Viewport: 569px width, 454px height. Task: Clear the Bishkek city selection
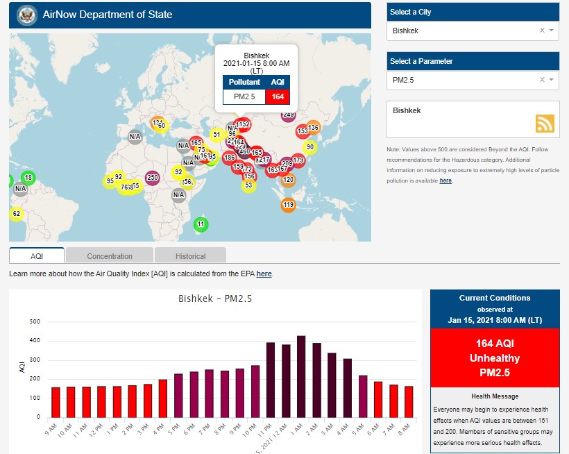tap(542, 31)
